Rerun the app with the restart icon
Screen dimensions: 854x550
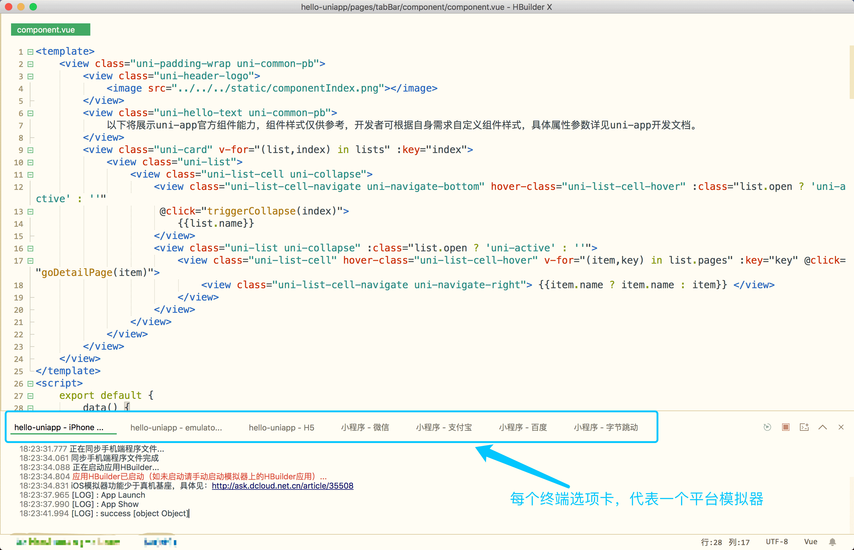pos(767,427)
